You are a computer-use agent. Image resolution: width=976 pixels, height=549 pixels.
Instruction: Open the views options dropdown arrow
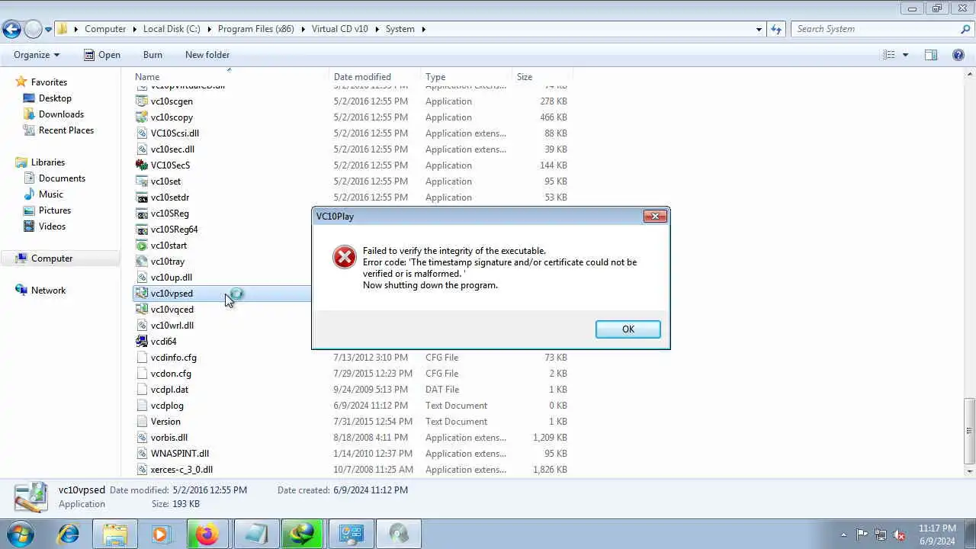click(905, 55)
